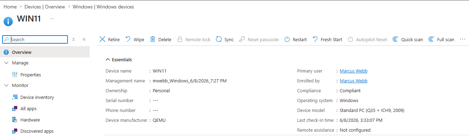Select the QEMU manufacturer value
This screenshot has height=138, width=469.
tap(159, 120)
